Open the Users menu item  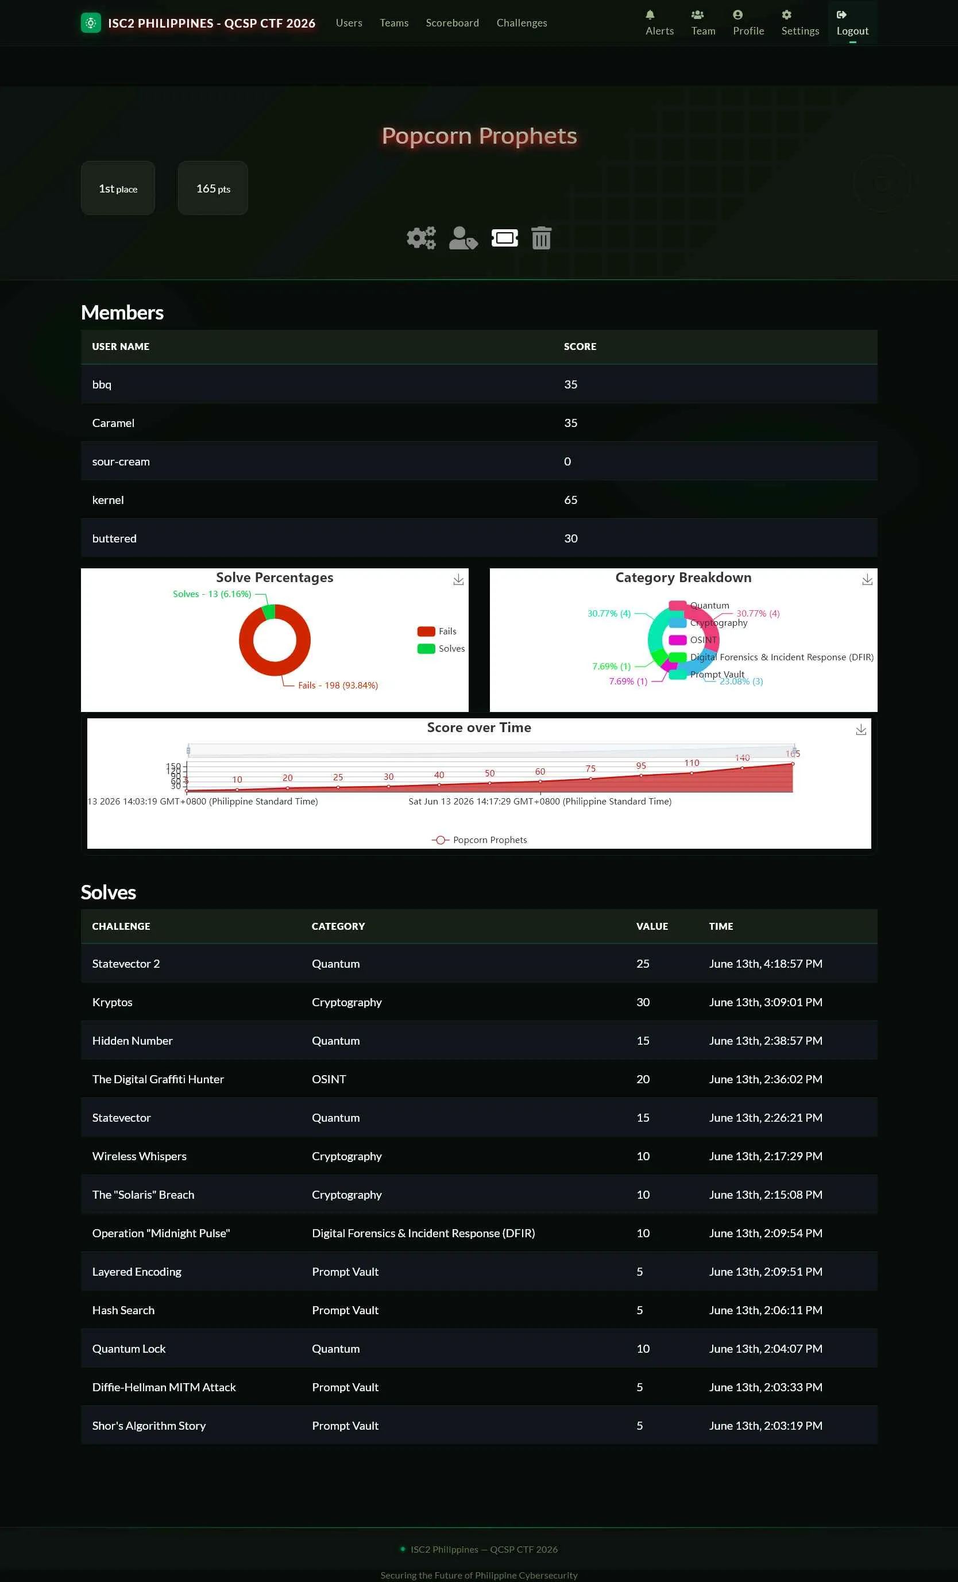click(349, 23)
